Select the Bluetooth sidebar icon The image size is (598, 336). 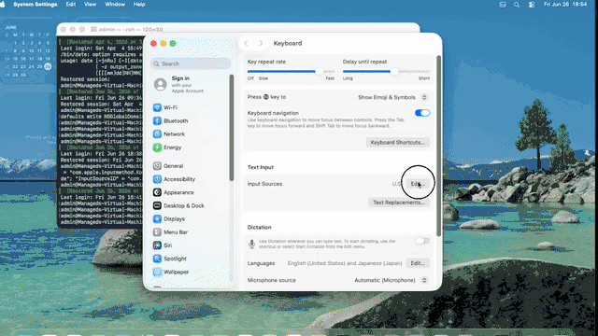(x=157, y=120)
